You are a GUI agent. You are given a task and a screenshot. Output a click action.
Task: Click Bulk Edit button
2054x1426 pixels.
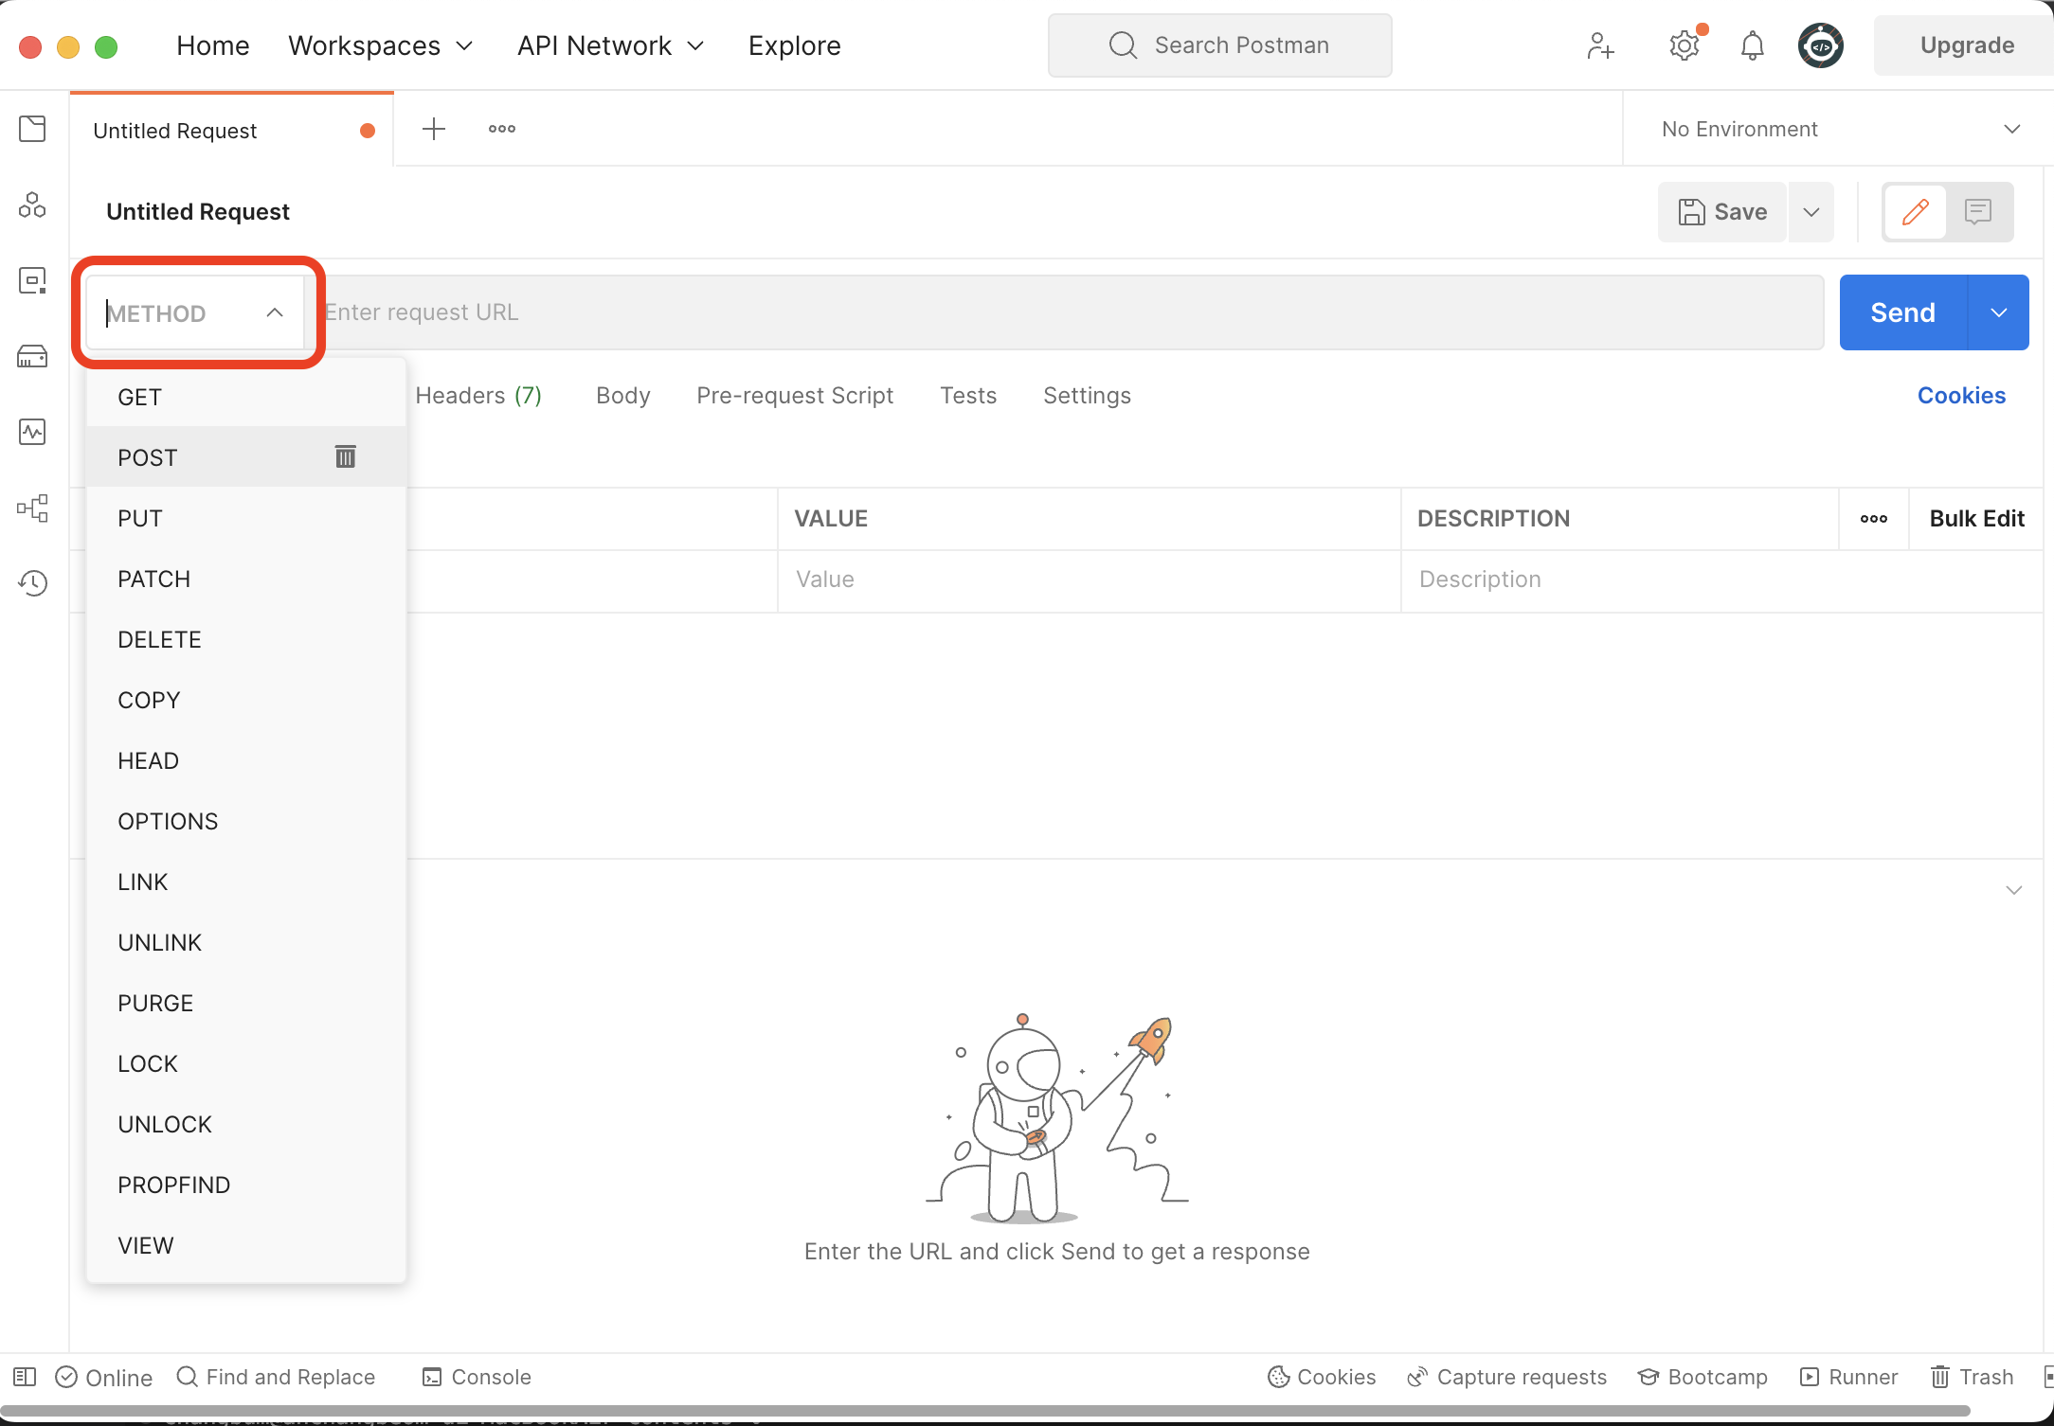tap(1976, 519)
